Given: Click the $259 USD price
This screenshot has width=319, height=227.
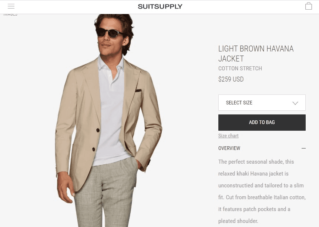Looking at the screenshot, I should [x=231, y=79].
